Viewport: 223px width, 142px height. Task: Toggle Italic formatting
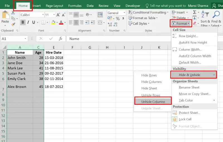coord(28,22)
